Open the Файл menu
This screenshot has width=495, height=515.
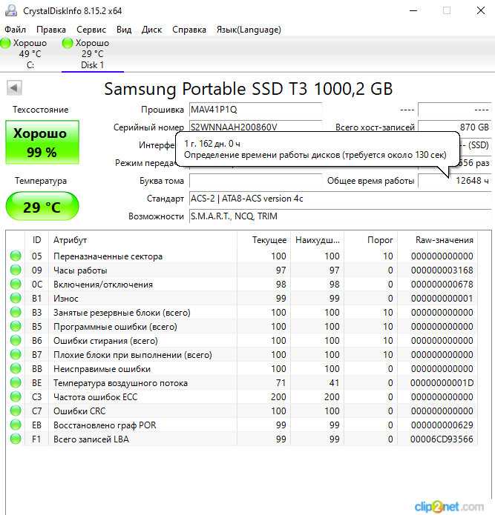[x=15, y=30]
